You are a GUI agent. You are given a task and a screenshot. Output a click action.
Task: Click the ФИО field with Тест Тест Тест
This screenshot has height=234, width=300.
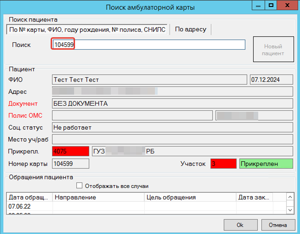coord(149,80)
